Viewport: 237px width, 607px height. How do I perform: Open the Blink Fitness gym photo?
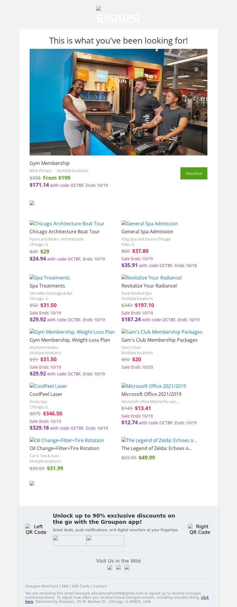pos(118,102)
